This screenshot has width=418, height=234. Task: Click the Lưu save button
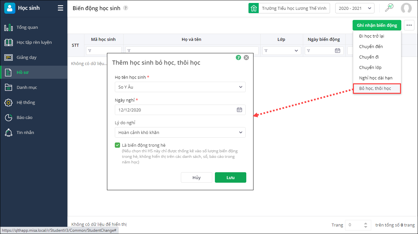click(x=230, y=177)
